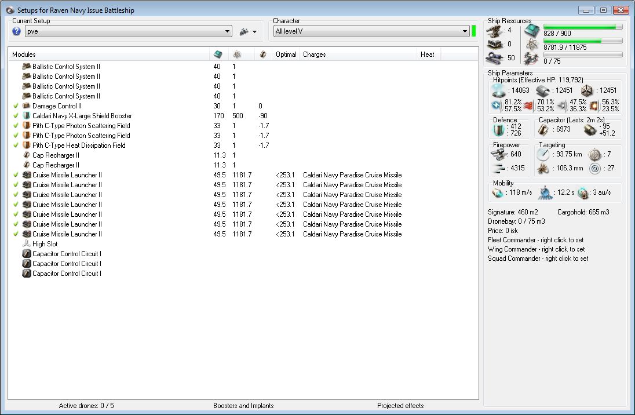Click the max velocity icon 118 m/s
This screenshot has width=635, height=415.
(x=497, y=193)
